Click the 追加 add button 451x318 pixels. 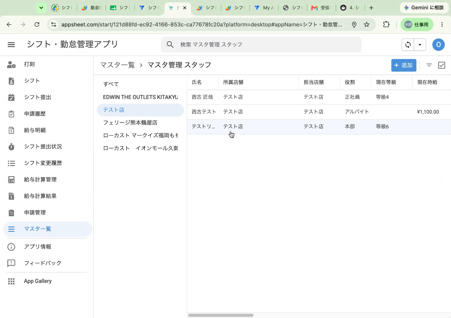pyautogui.click(x=404, y=65)
